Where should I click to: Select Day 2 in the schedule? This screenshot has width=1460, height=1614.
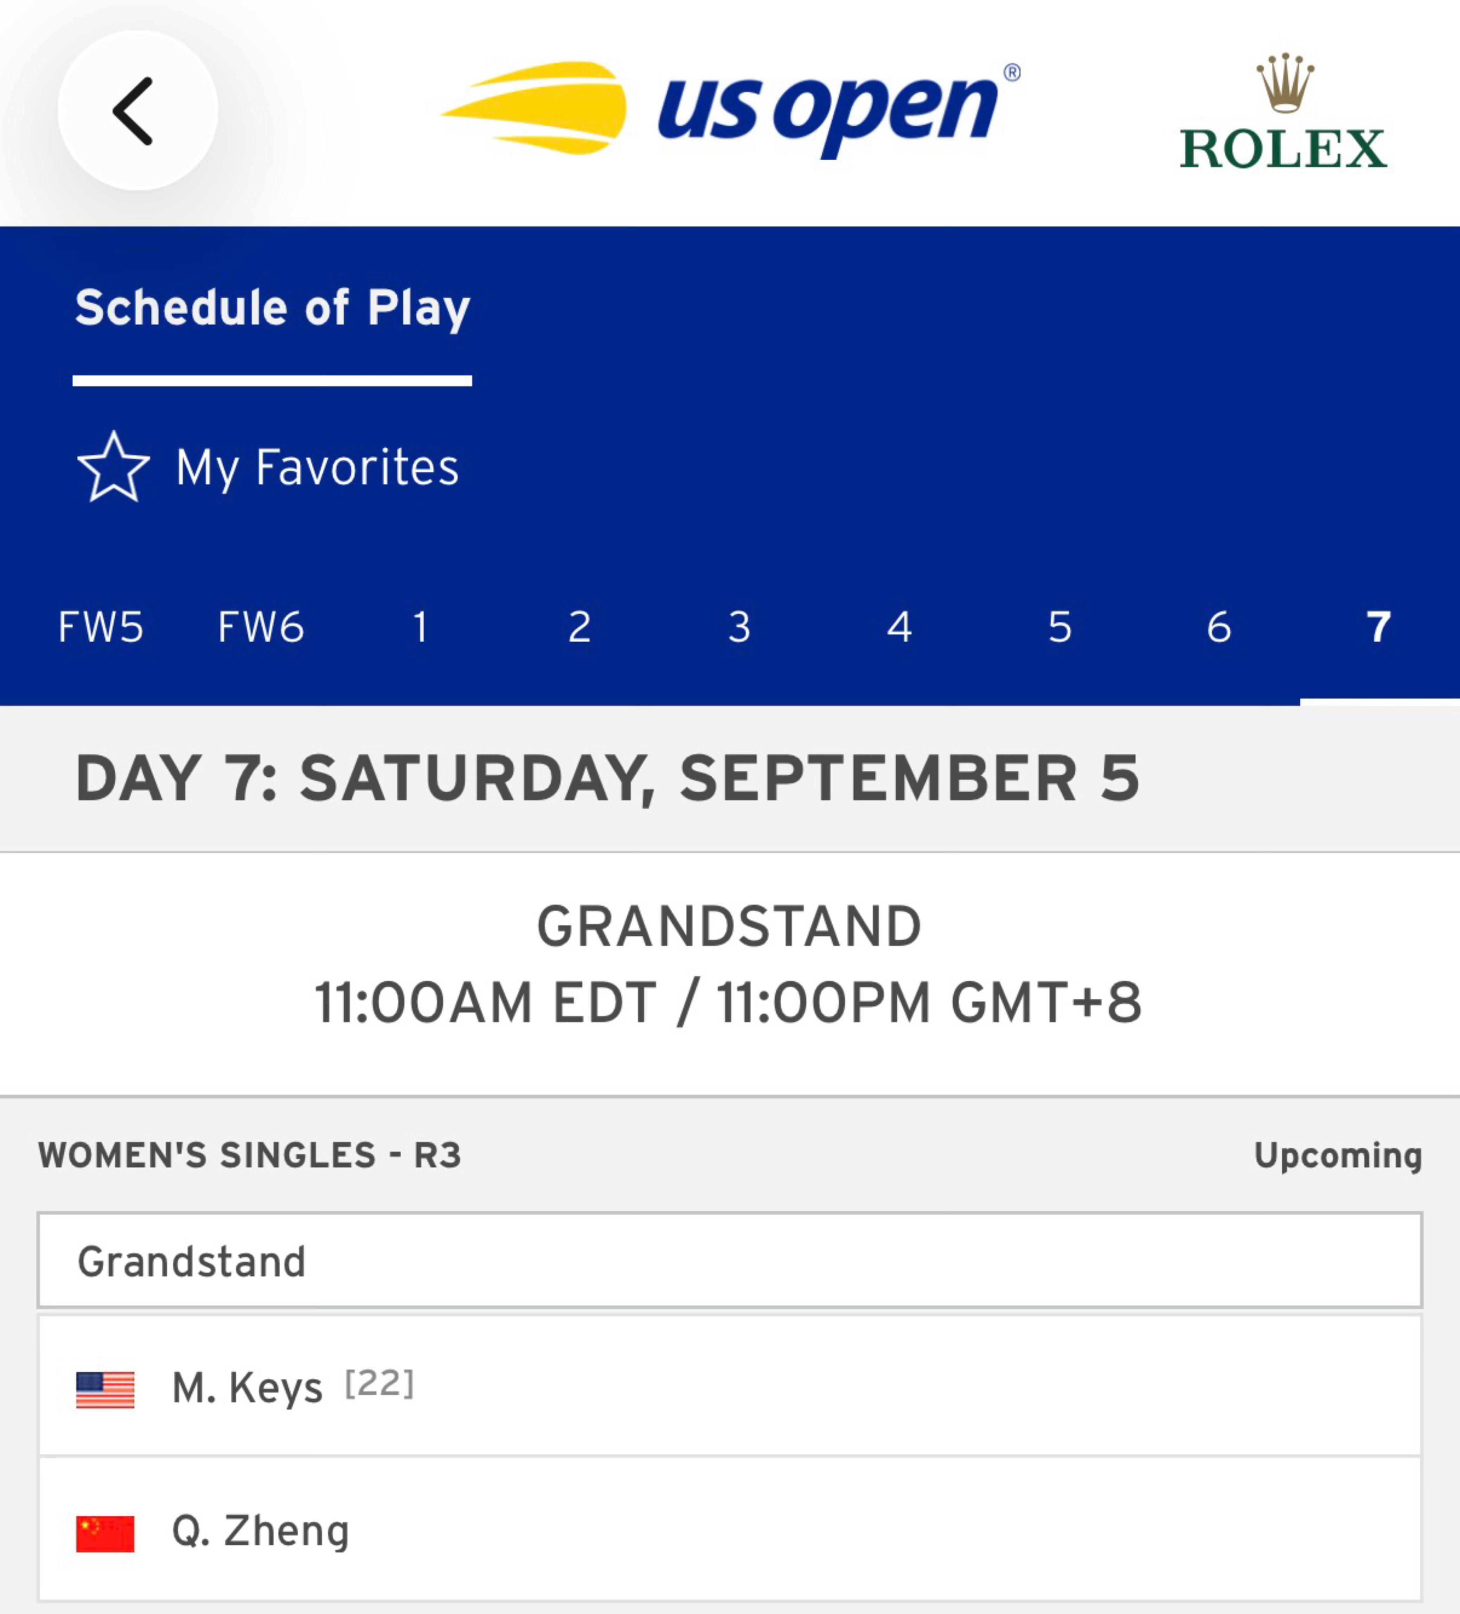(x=579, y=627)
